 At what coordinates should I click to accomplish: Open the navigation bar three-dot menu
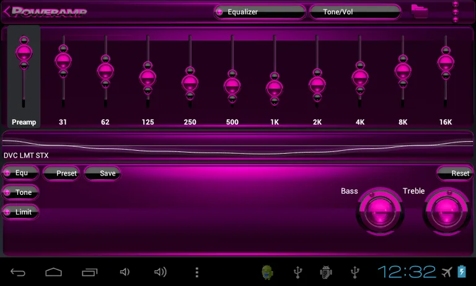[197, 272]
